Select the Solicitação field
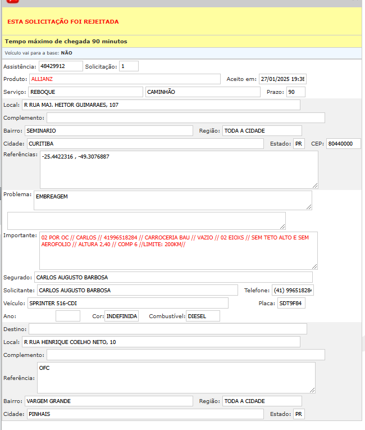Screen dimensions: 365x430 (x=129, y=66)
